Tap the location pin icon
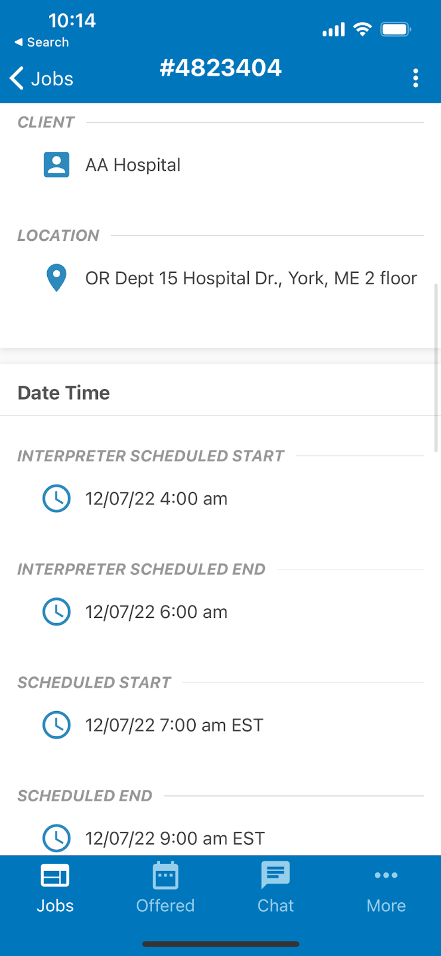 57,278
